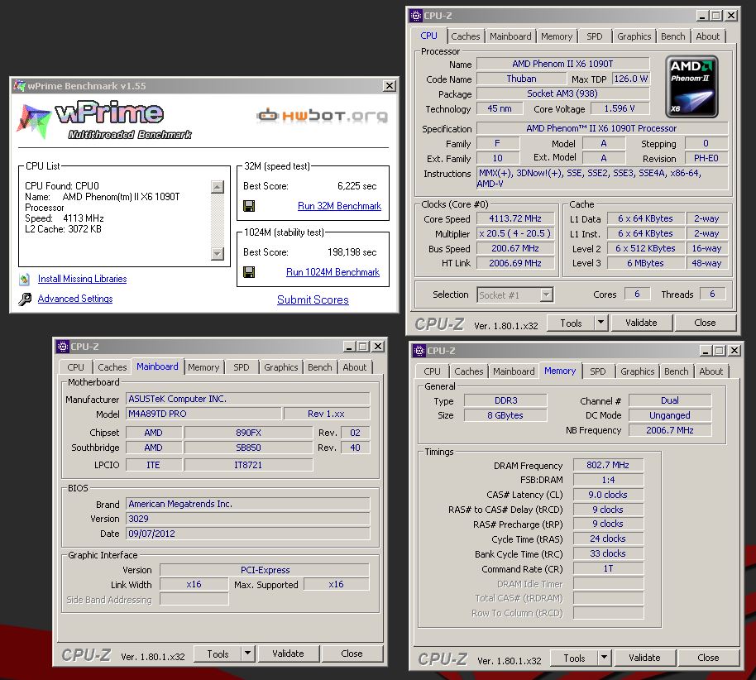Click the save icon under 1024M stability test
Viewport: 756px width, 680px height.
[249, 272]
